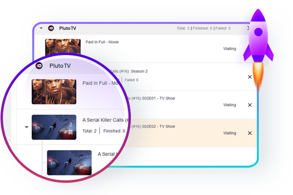Collapse the PlutoTV group arrow in header
The width and height of the screenshot is (293, 195).
coord(42,28)
